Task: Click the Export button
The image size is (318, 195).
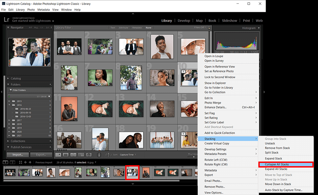Action: (41, 155)
